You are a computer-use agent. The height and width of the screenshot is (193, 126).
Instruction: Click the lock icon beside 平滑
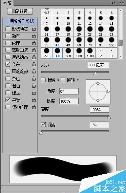34,100
